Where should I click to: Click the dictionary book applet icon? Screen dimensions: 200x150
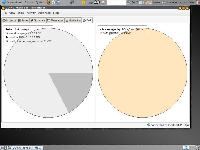103,2
